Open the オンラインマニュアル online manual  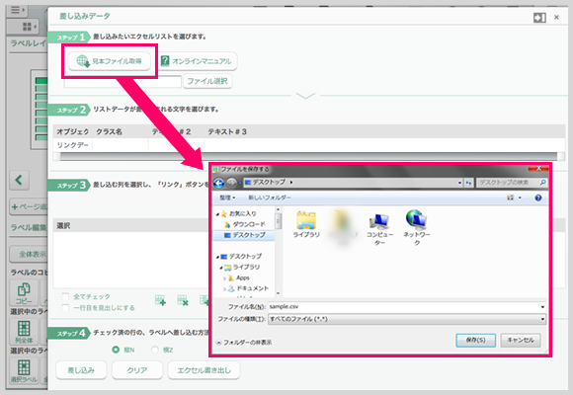[x=198, y=61]
